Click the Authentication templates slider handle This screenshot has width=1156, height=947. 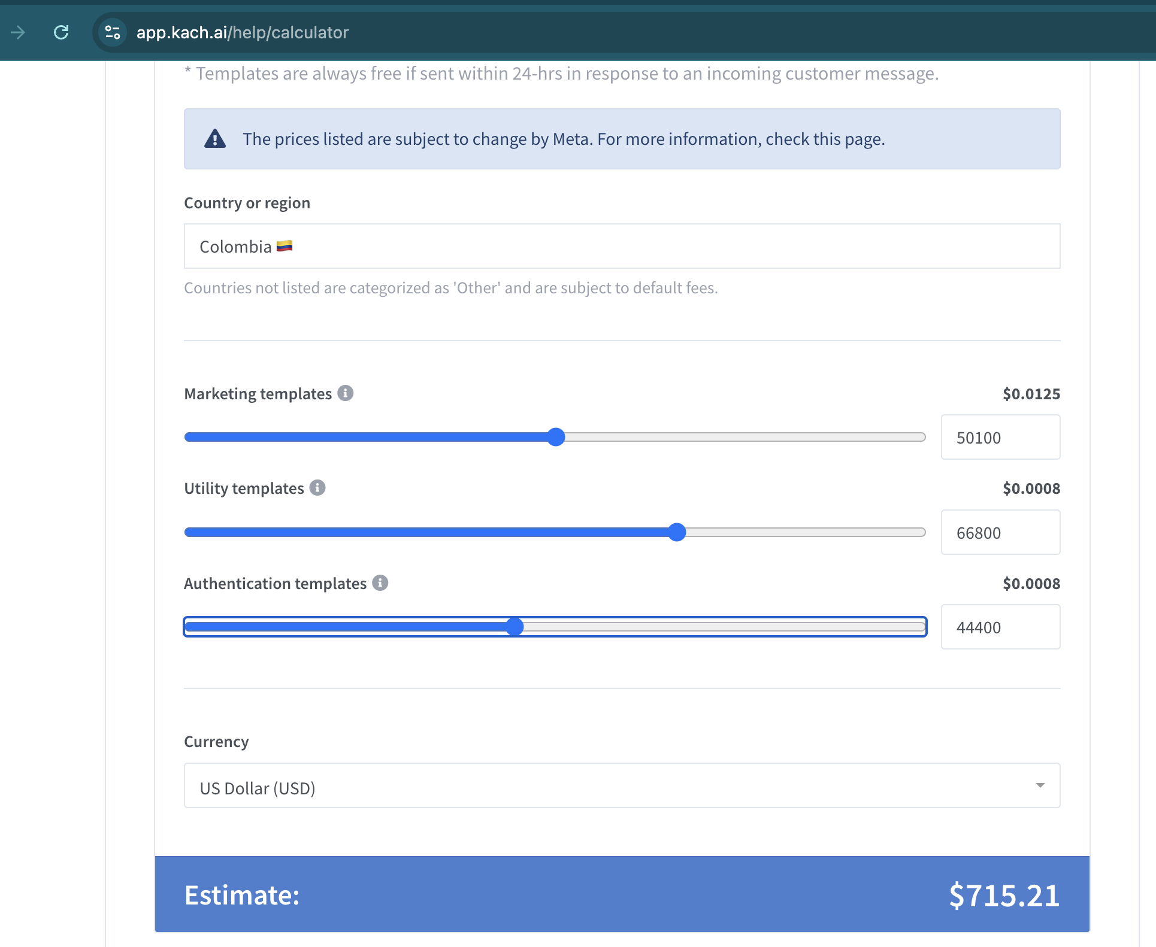click(515, 627)
